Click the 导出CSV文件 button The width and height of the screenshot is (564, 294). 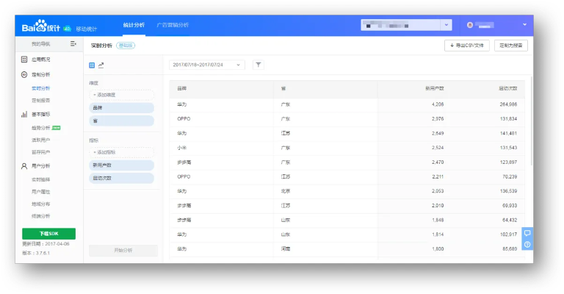[x=467, y=46]
